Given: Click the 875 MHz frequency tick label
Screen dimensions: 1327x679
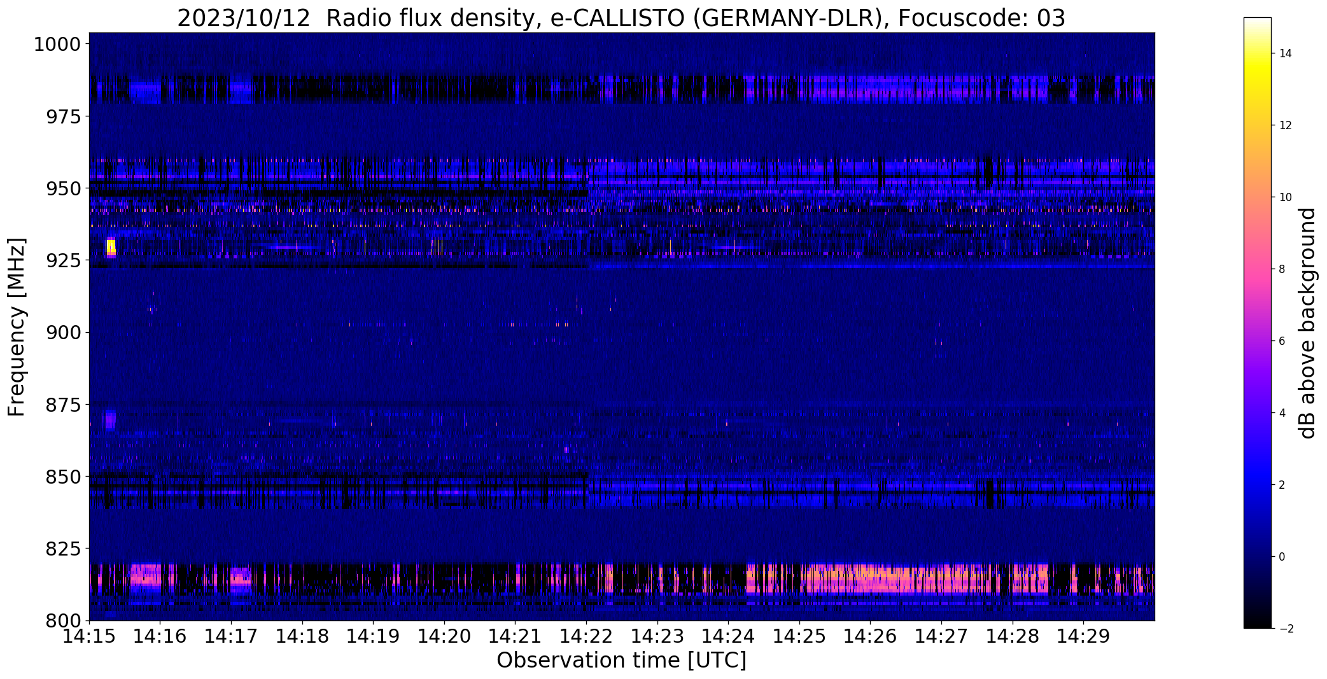Looking at the screenshot, I should tap(64, 405).
